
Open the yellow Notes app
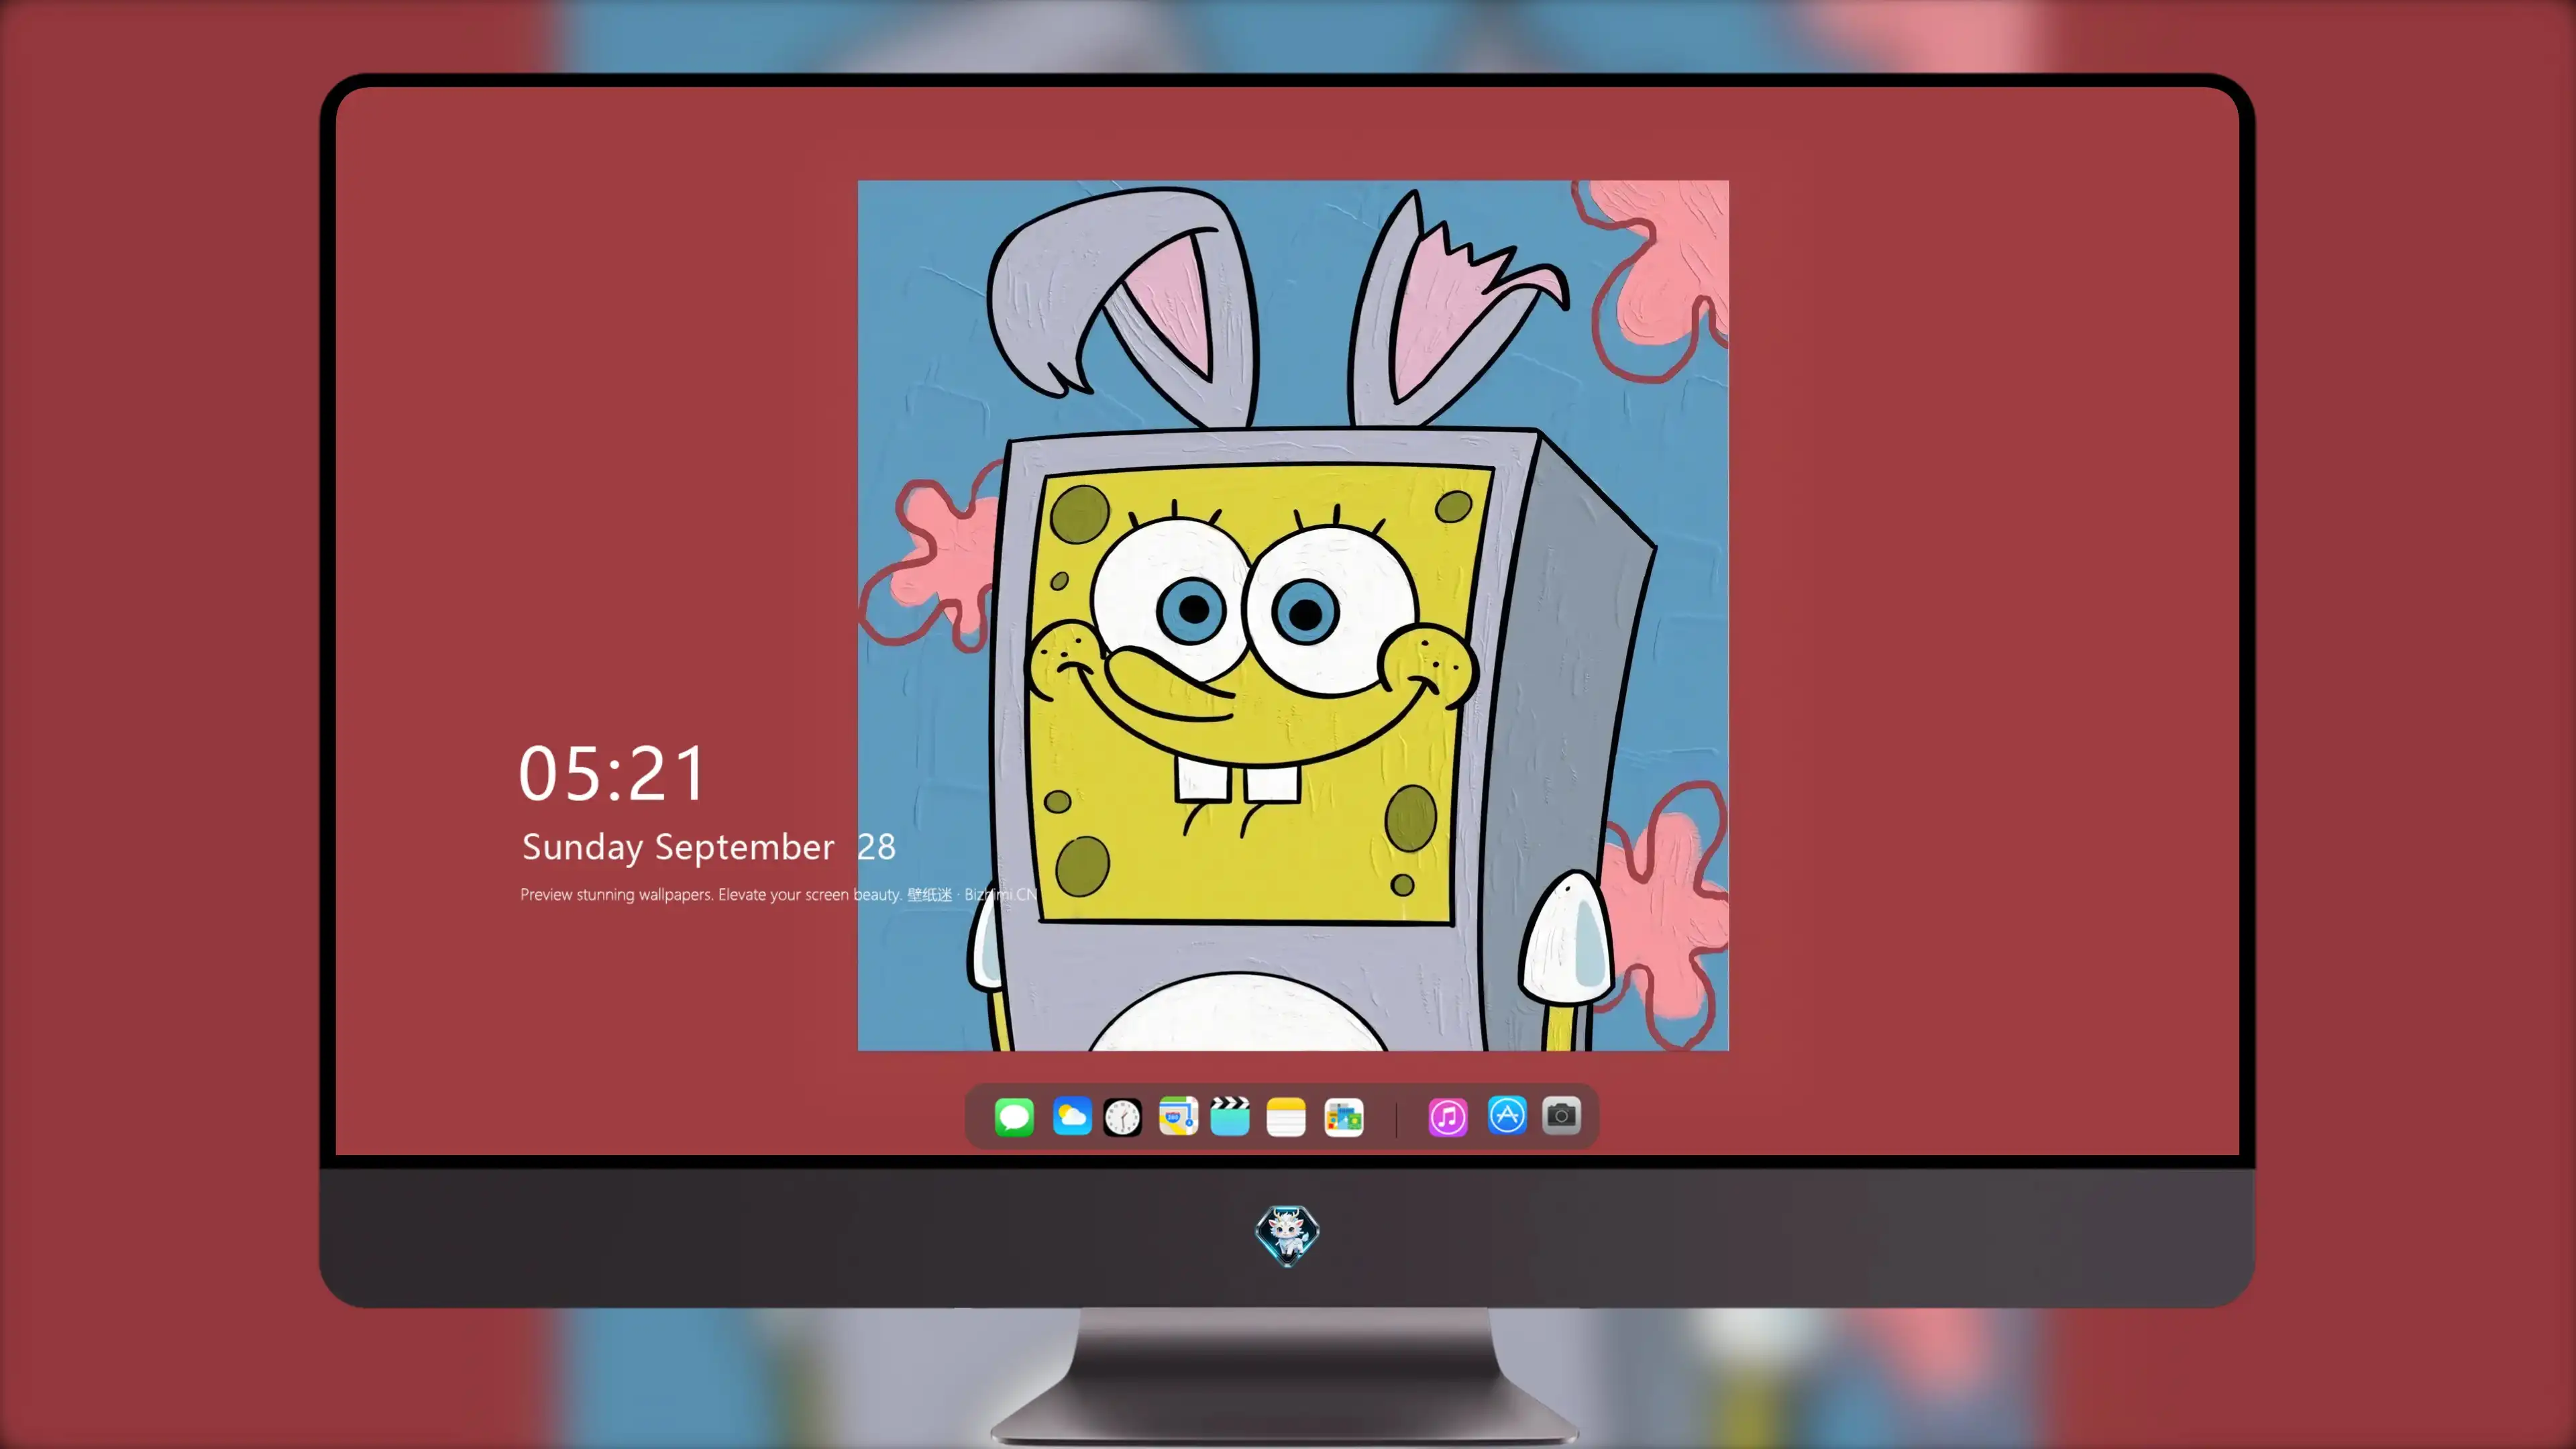(1286, 1117)
